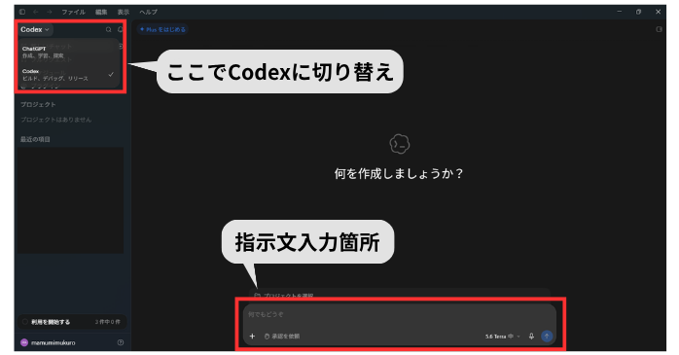
Task: Open the ファイル menu
Action: [x=73, y=12]
